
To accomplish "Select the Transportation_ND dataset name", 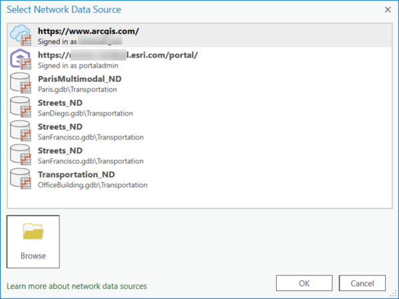I will (75, 175).
